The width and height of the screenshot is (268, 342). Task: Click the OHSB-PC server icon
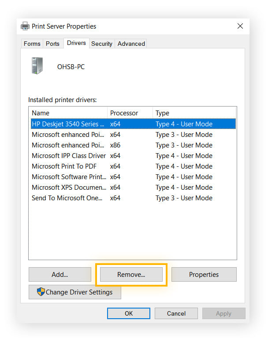37,66
